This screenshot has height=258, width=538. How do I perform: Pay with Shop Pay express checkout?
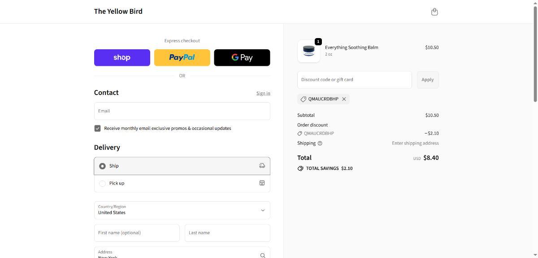[122, 58]
